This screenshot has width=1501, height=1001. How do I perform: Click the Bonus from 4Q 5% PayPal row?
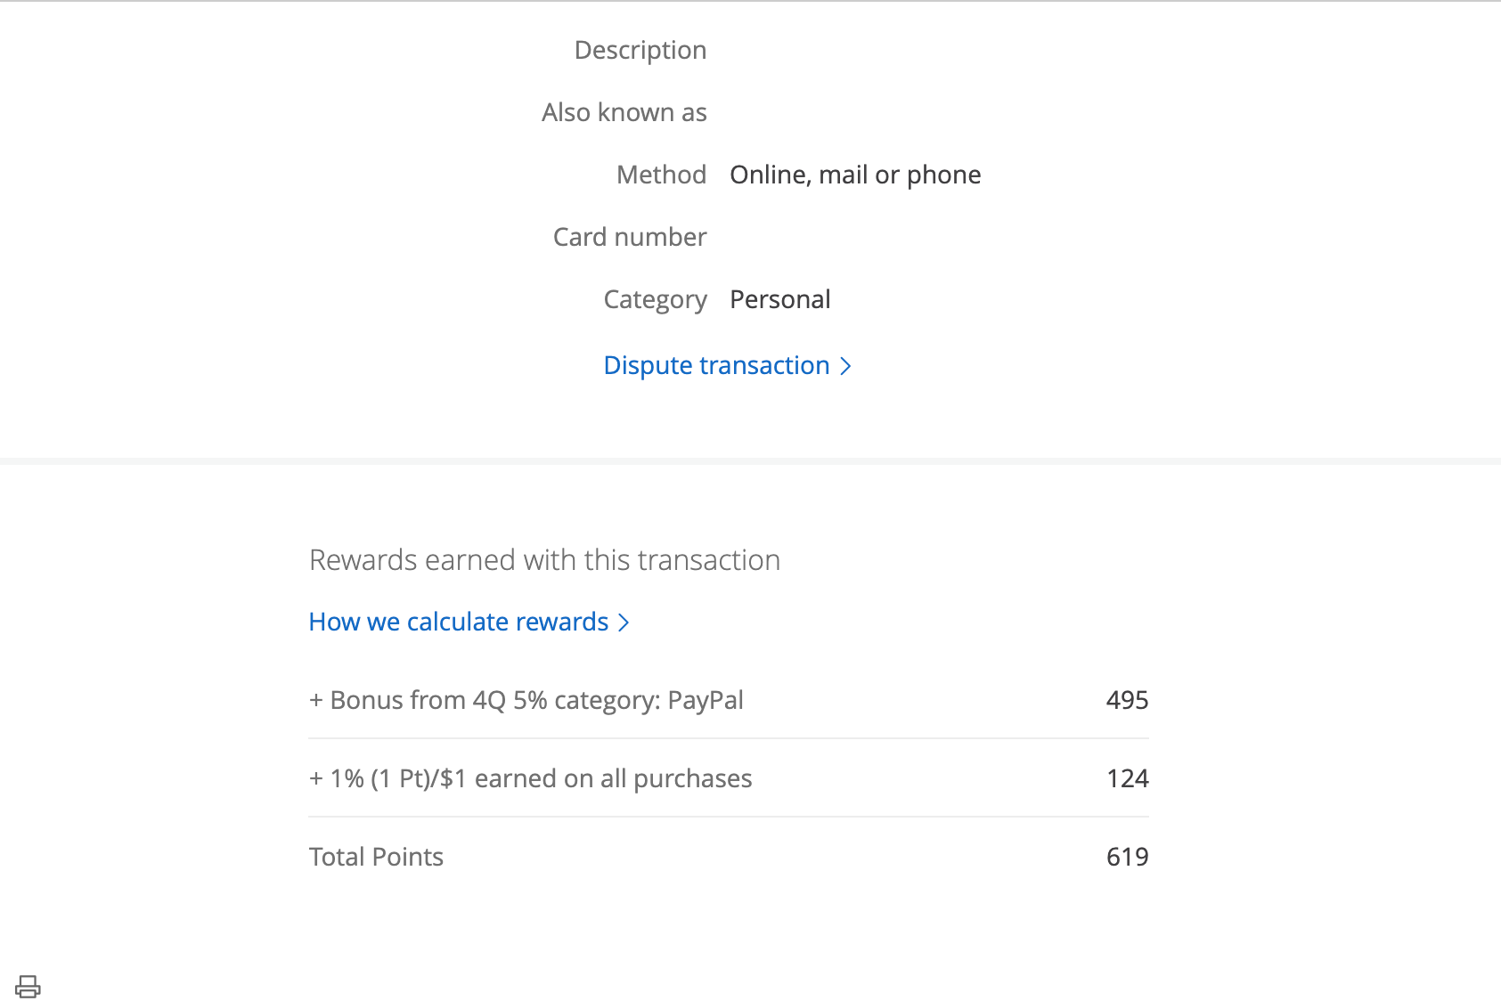click(536, 700)
